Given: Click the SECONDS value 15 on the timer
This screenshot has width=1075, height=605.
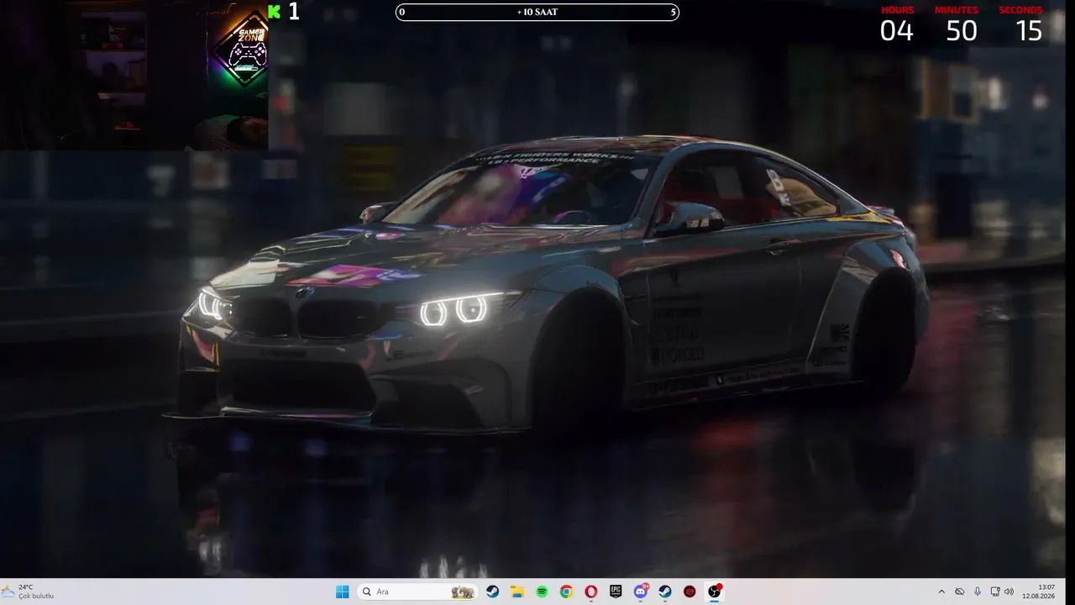Looking at the screenshot, I should 1029,31.
